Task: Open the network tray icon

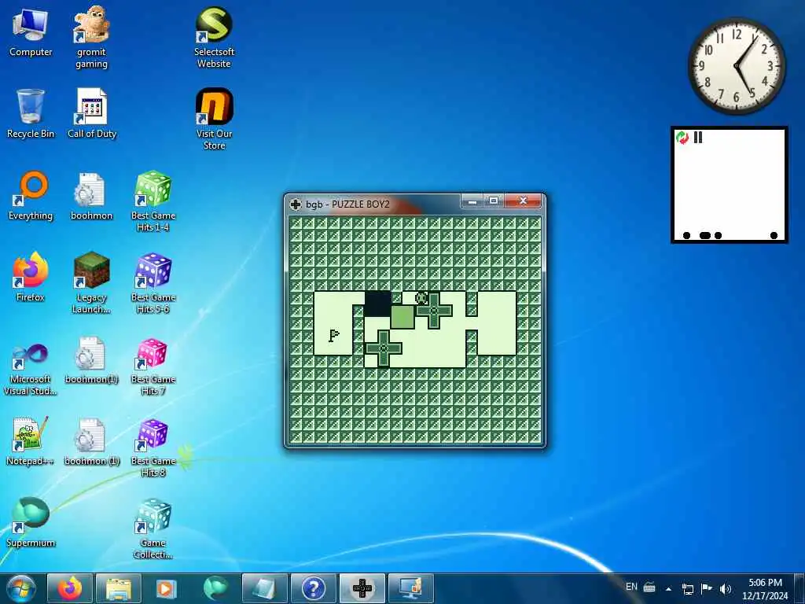Action: [x=687, y=588]
